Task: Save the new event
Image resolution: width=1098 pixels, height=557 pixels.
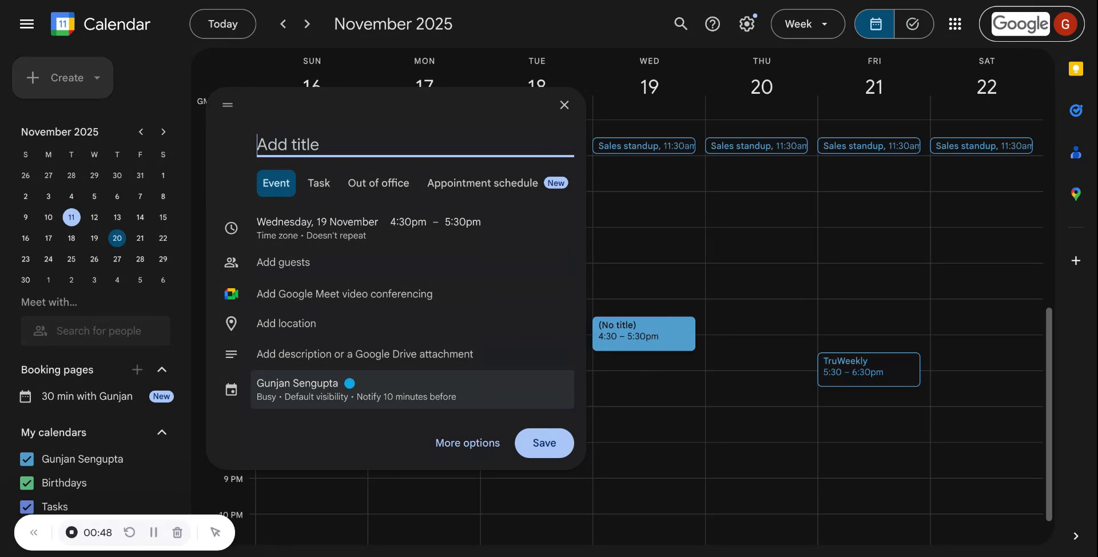Action: click(543, 443)
